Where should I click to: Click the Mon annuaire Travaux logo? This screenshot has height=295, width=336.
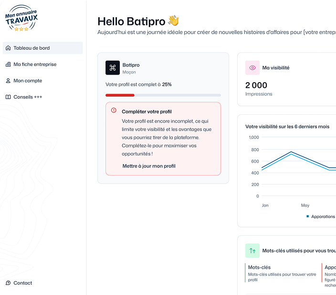[21, 19]
